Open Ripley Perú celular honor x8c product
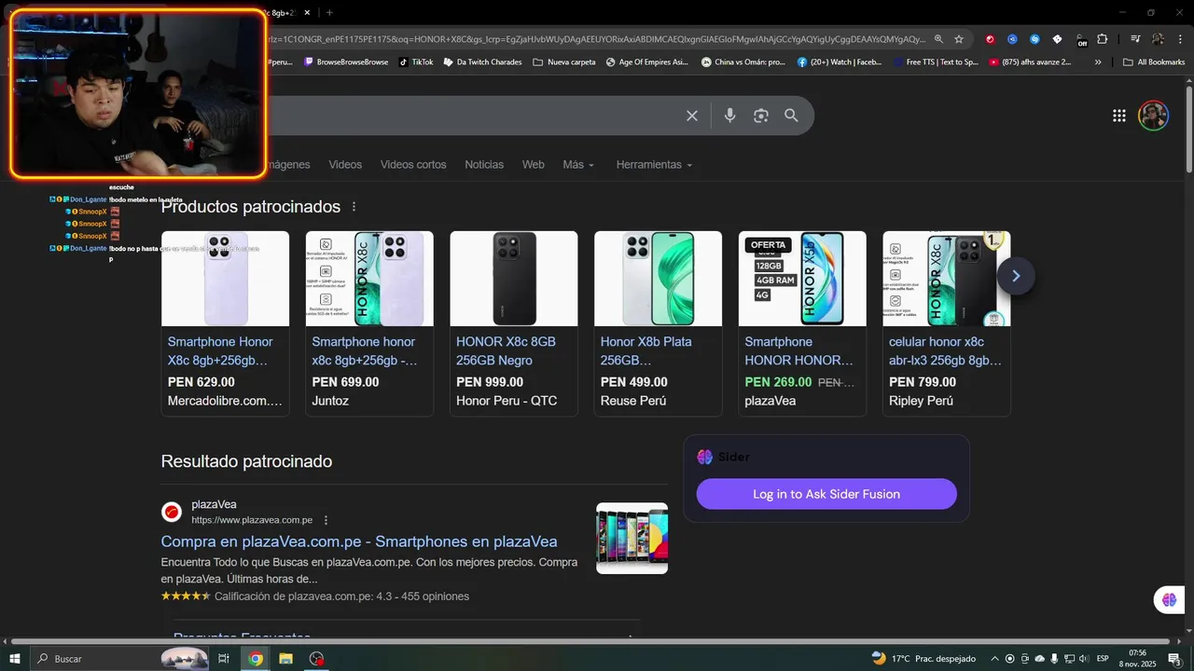 pyautogui.click(x=947, y=323)
